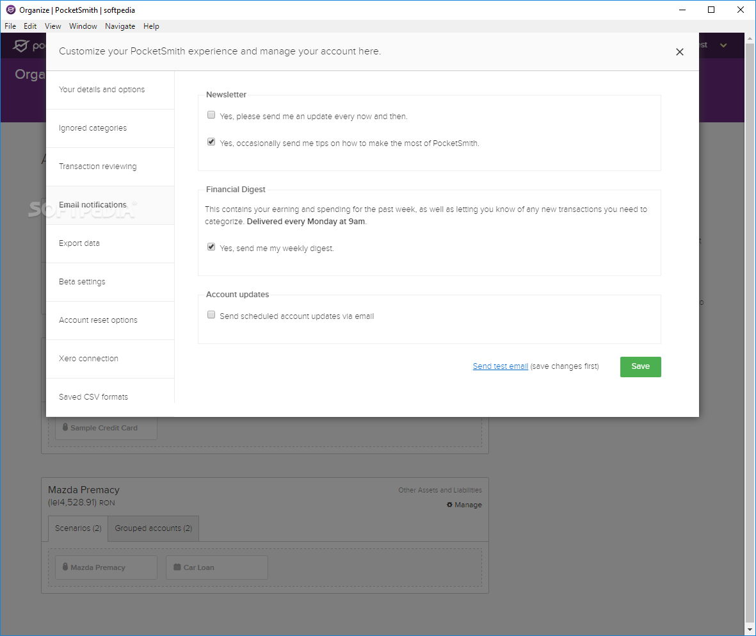Select Xero connection section
756x636 pixels.
point(110,359)
